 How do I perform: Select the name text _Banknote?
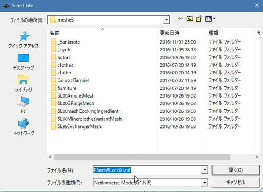tap(69, 42)
